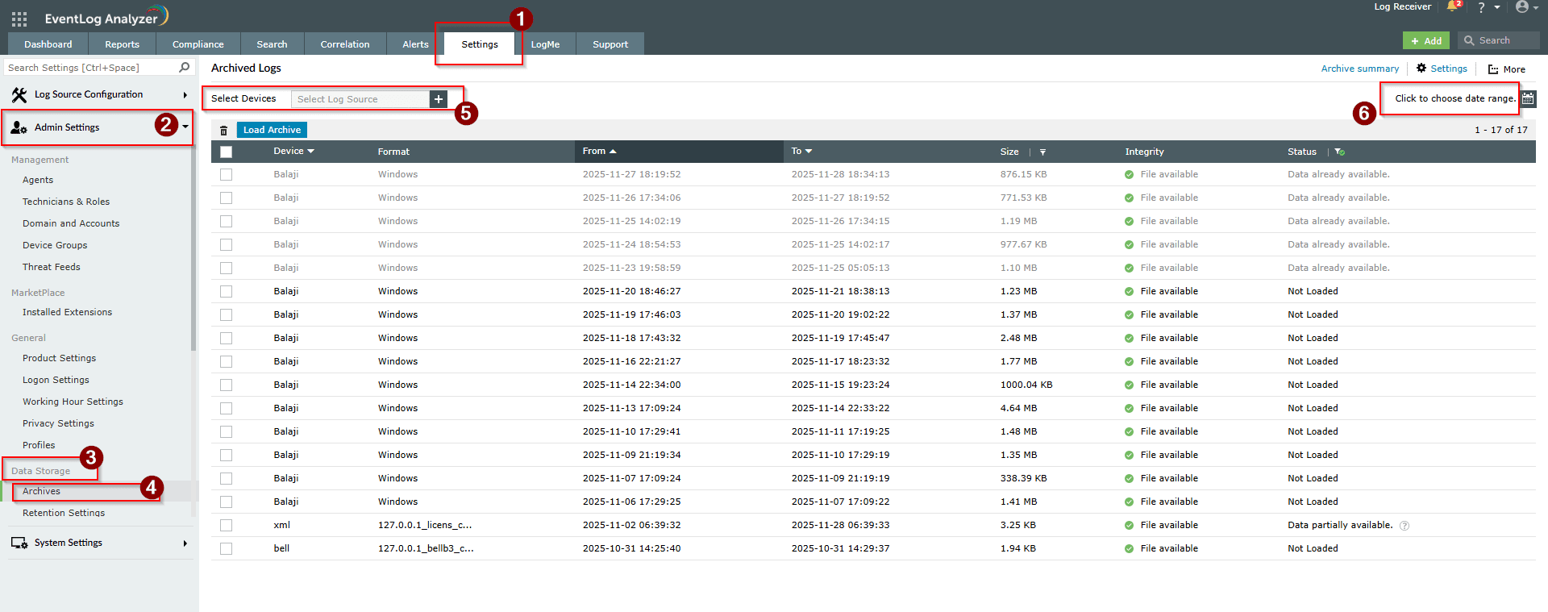Open the apps grid launcher icon
This screenshot has height=612, width=1548.
tap(19, 19)
